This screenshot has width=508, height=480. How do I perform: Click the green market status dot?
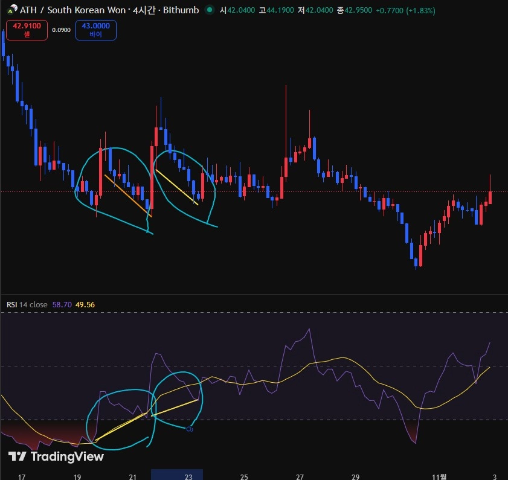coord(209,10)
